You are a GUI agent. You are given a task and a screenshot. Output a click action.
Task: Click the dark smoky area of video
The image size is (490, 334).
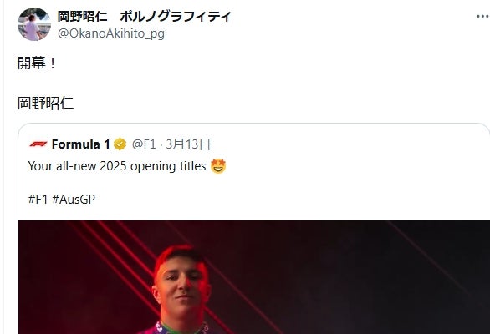(360, 281)
